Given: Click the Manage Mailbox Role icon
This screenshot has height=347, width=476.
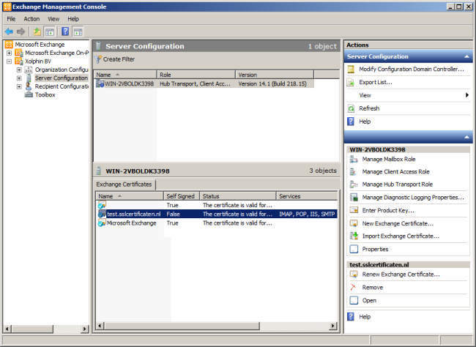Looking at the screenshot, I should click(x=354, y=159).
